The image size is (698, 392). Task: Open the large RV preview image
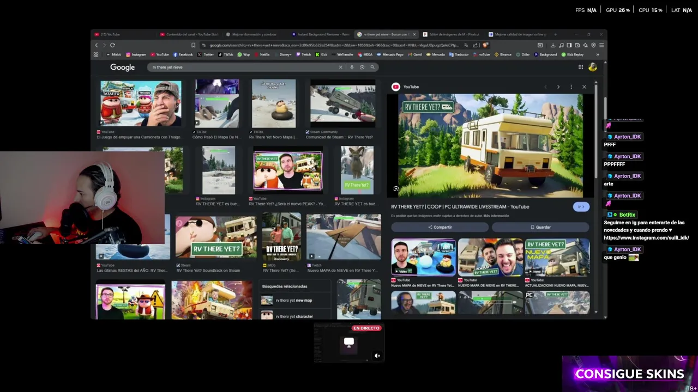(490, 145)
